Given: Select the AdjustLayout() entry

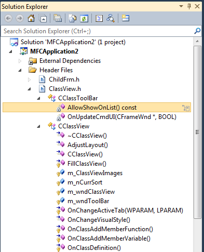Looking at the screenshot, I should (88, 145).
